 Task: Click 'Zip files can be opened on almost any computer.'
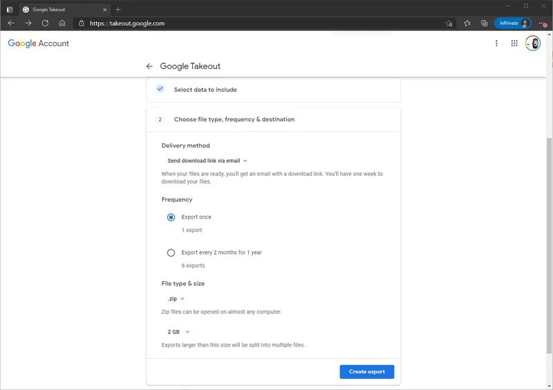point(221,312)
